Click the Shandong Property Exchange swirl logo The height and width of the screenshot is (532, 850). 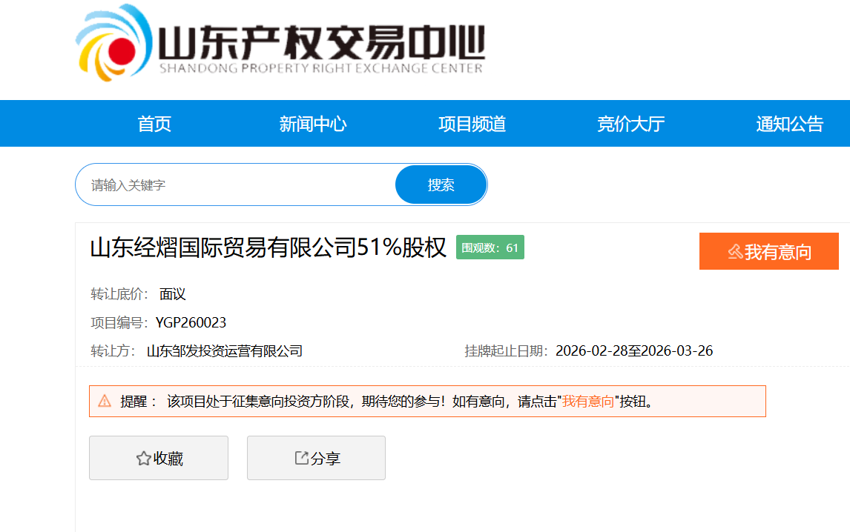[x=113, y=46]
